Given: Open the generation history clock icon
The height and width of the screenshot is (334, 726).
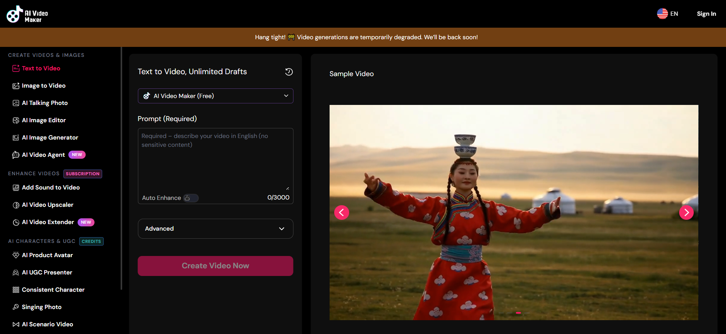Looking at the screenshot, I should (289, 72).
